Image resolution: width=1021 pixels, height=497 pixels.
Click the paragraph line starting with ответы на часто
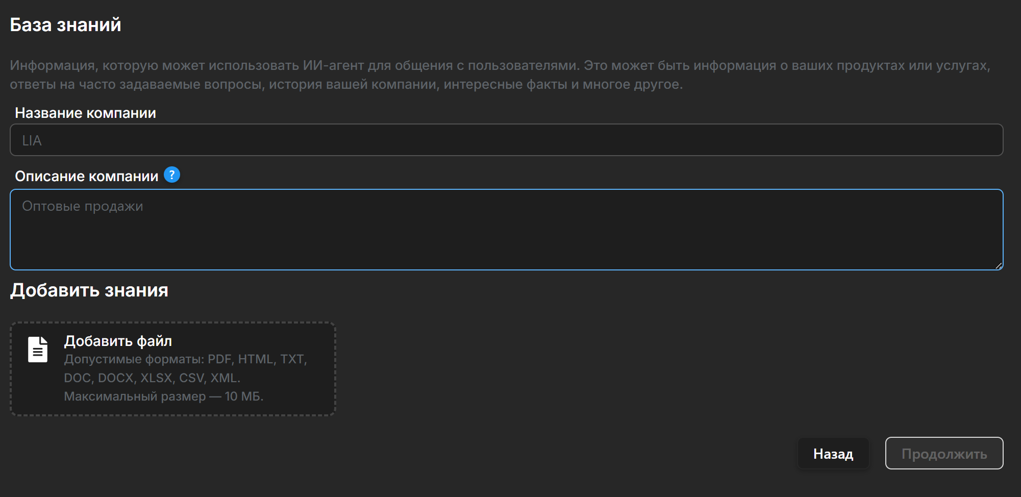[346, 85]
